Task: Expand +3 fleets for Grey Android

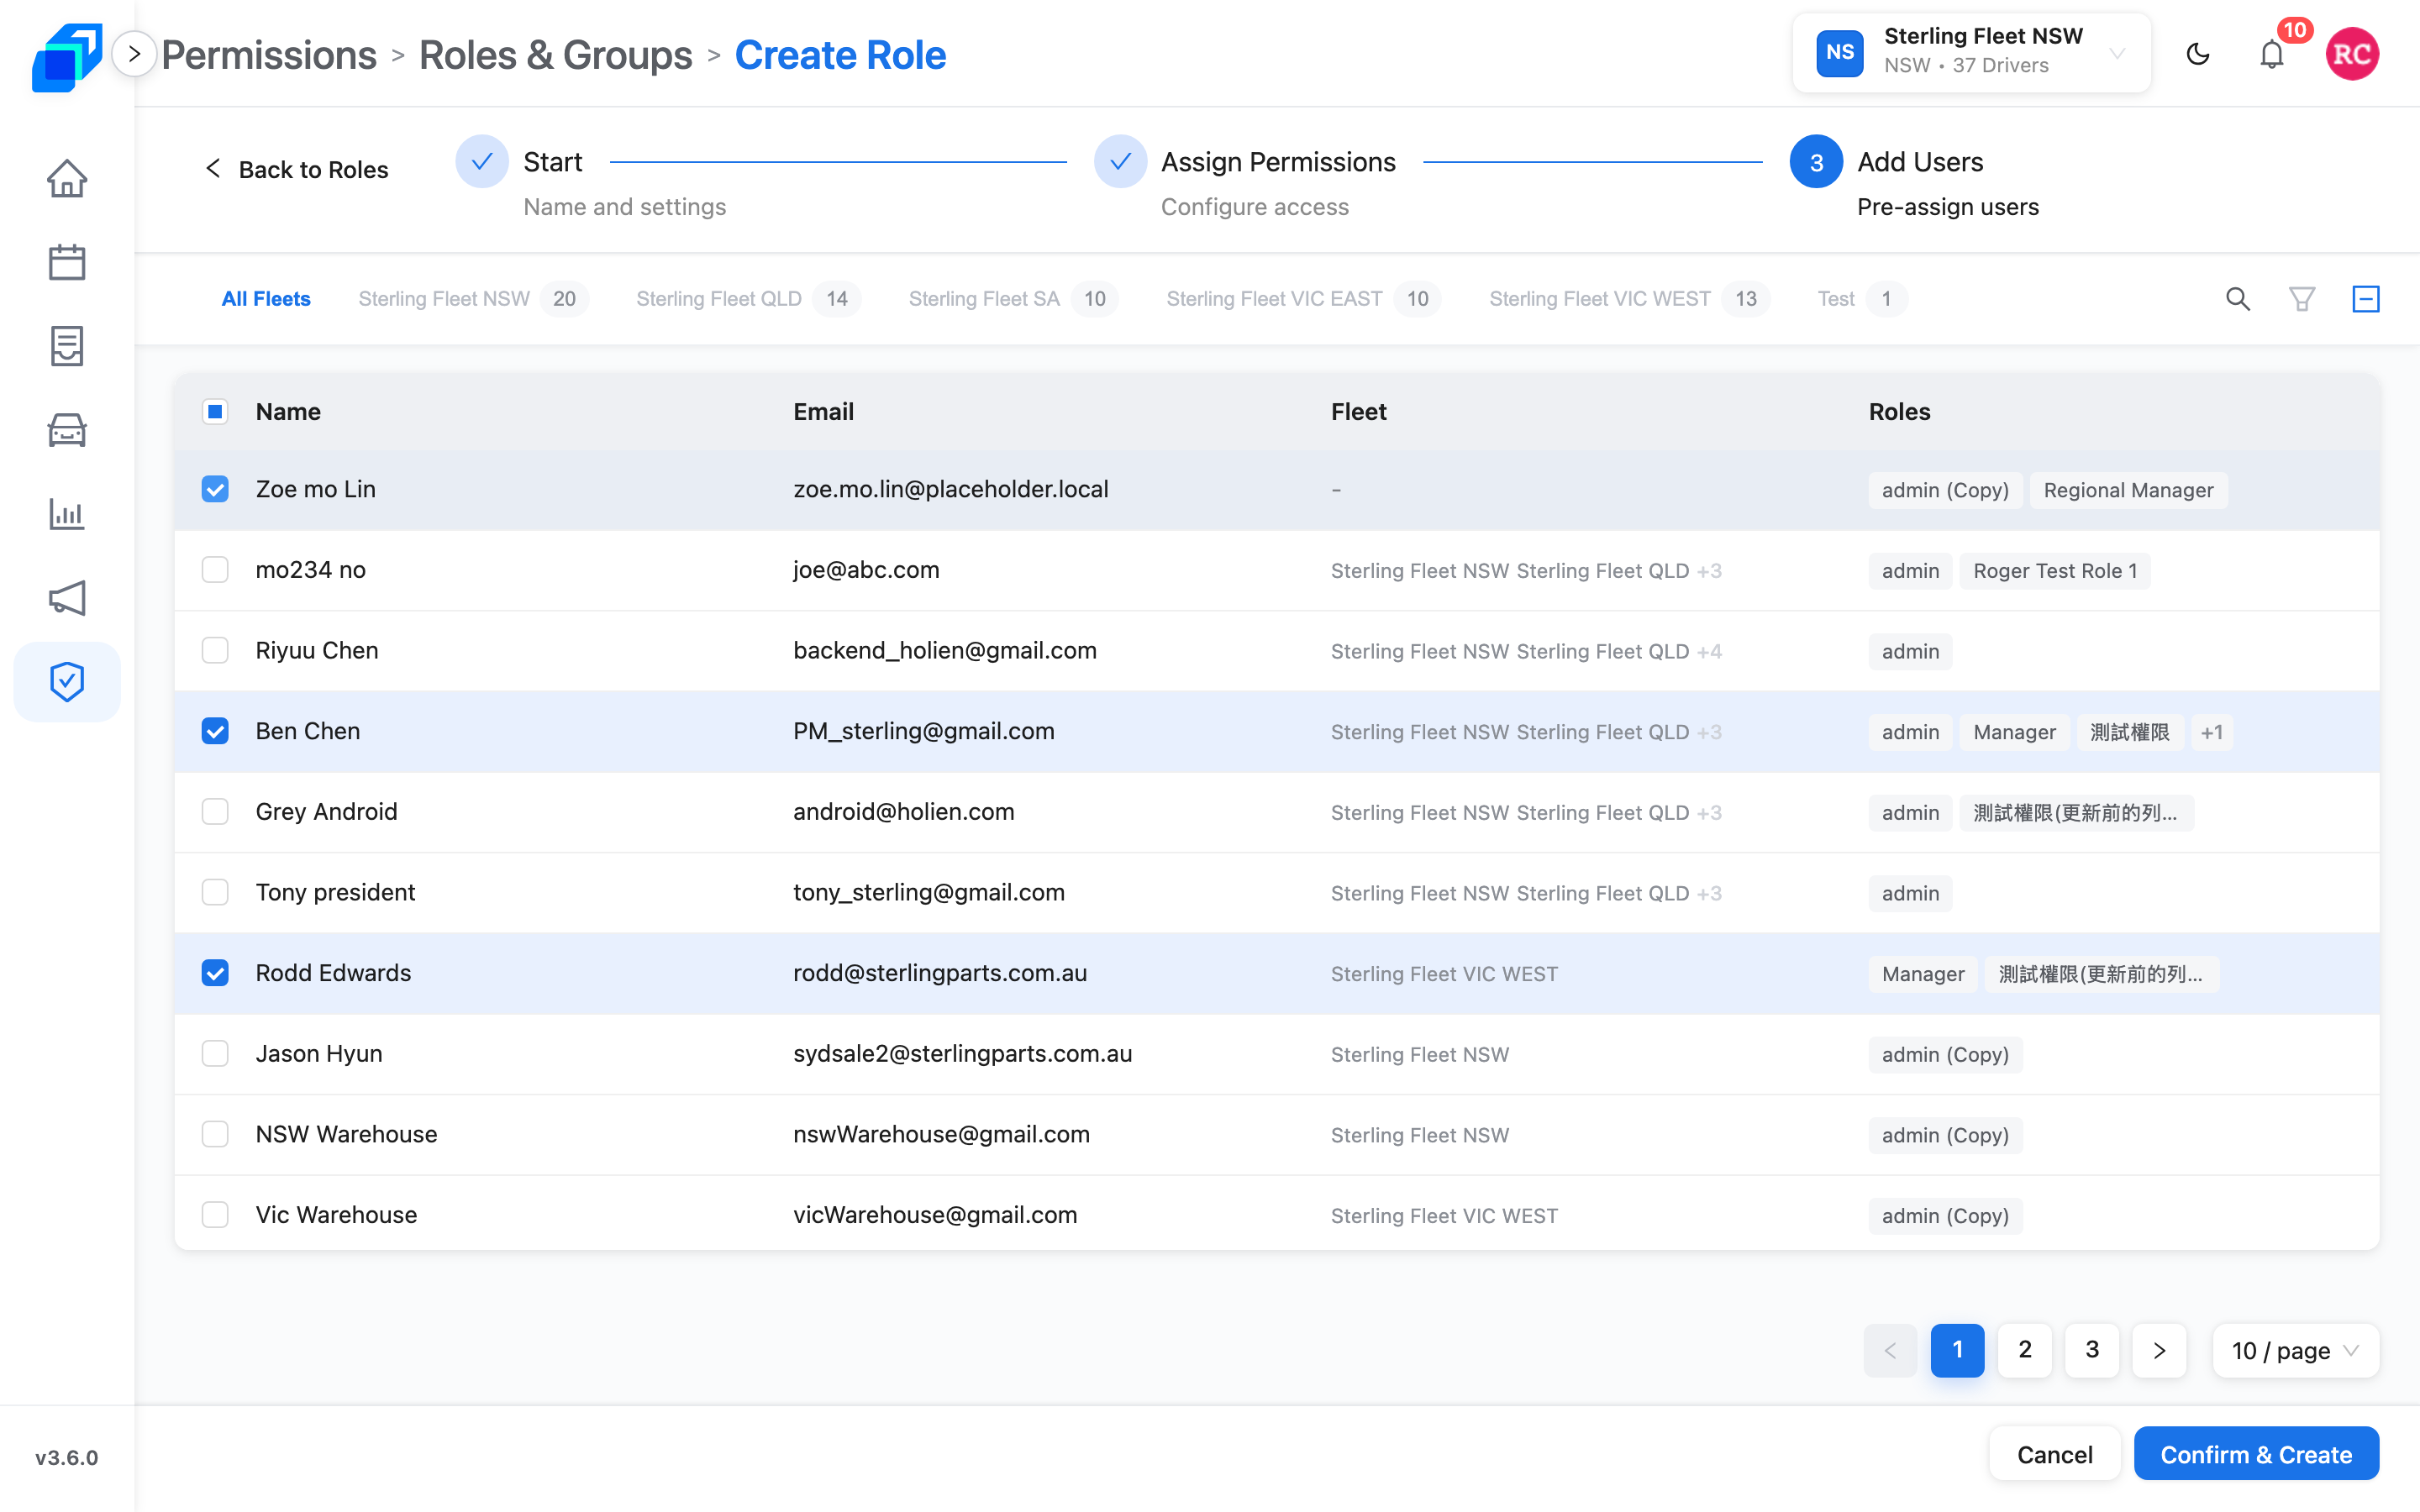Action: 1709,813
